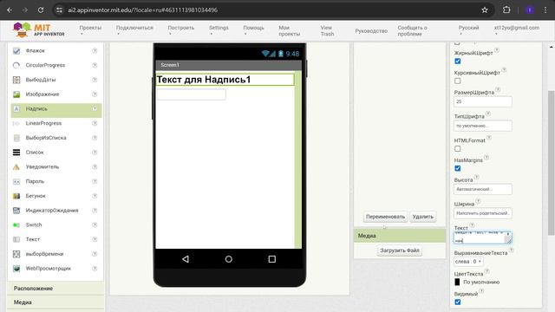Screen dimensions: 555x312
Task: Click the РазмерШрифта font size field
Action: click(483, 101)
